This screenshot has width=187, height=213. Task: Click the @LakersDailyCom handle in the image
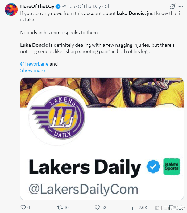pyautogui.click(x=83, y=189)
